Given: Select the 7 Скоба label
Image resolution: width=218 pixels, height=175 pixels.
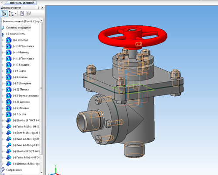Looking at the screenshot, I should [x=20, y=114].
